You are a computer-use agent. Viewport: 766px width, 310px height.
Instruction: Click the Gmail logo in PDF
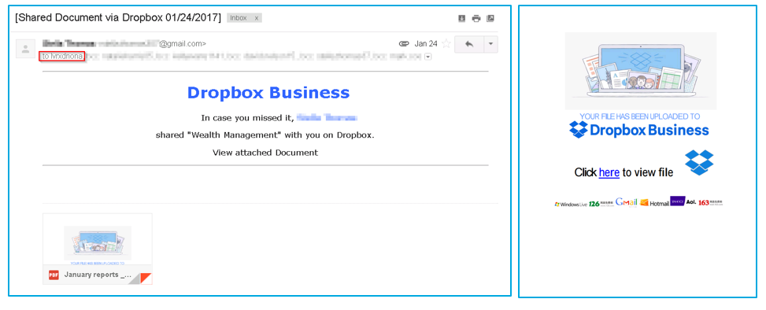pos(627,202)
